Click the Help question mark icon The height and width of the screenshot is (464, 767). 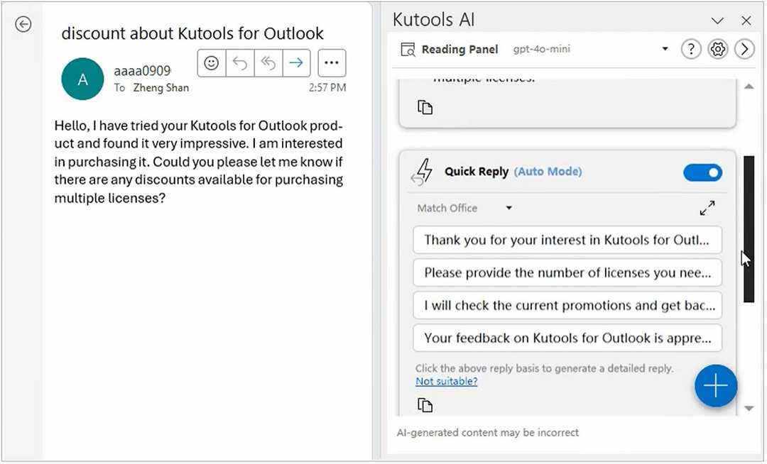pos(690,49)
